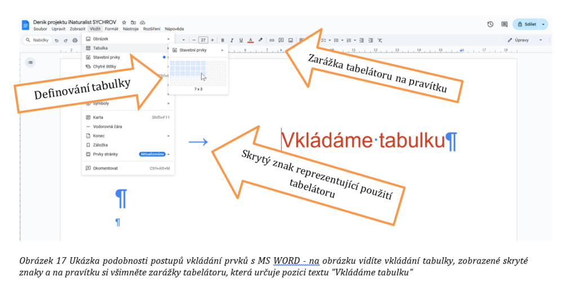Toggle italic formatting
Screen dimensions: 577x287
pyautogui.click(x=232, y=40)
